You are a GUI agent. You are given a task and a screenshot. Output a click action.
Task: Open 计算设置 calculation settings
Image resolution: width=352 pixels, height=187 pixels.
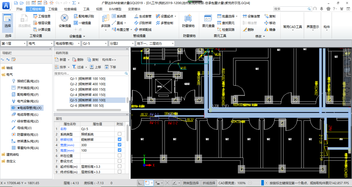click(x=42, y=29)
